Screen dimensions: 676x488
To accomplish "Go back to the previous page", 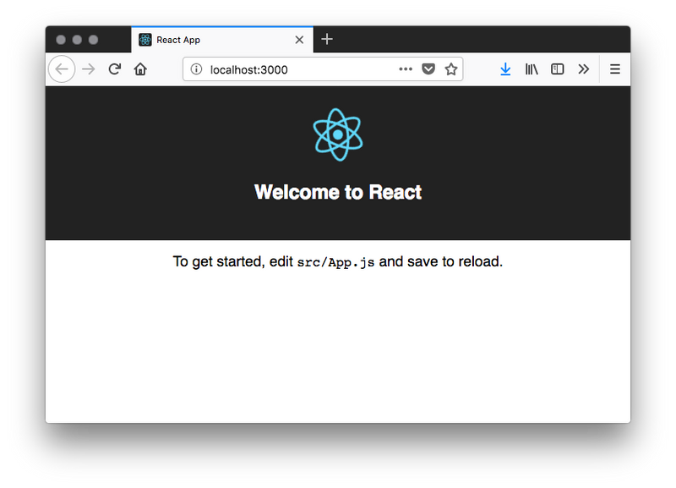I will (62, 69).
